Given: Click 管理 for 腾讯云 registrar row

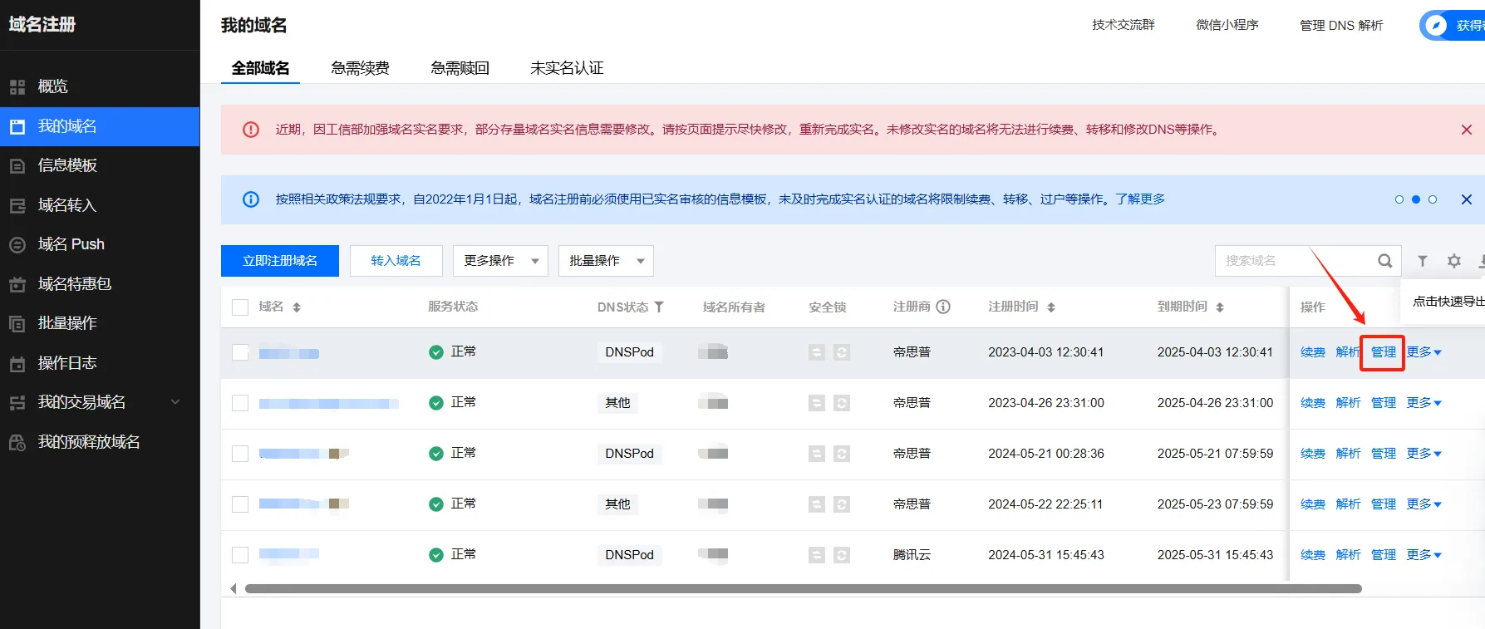Looking at the screenshot, I should click(1384, 555).
